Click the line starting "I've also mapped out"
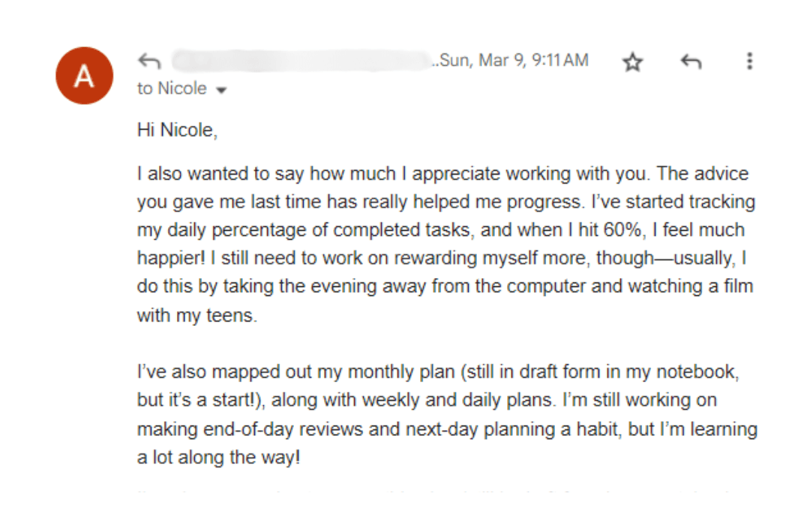Viewport: 810px width, 517px height. click(442, 372)
